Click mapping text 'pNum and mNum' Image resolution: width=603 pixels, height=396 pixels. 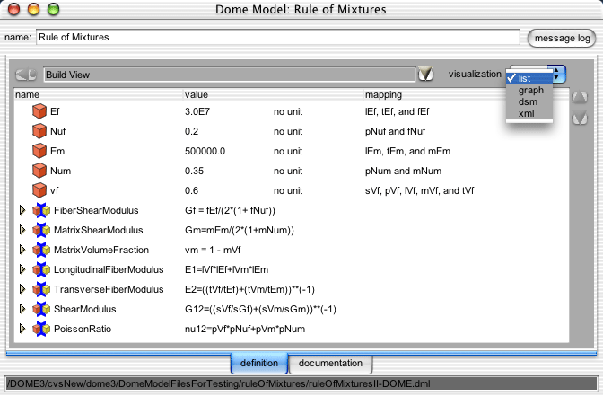[403, 171]
